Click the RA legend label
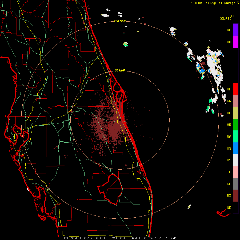240x240 pixels. tap(229, 137)
